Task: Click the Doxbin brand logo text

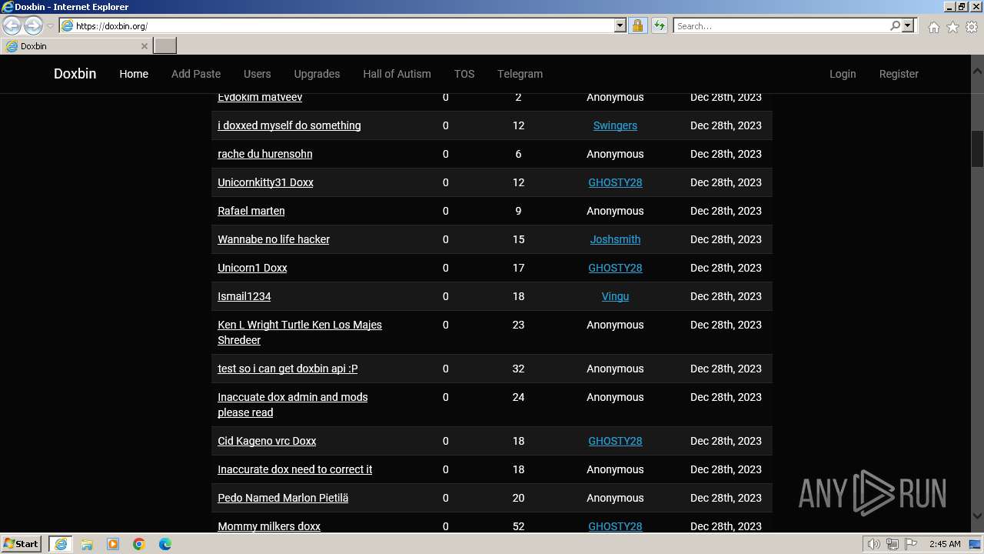Action: 75,74
